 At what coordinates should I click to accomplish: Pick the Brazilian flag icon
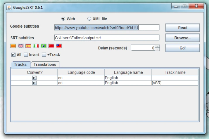click(x=44, y=46)
